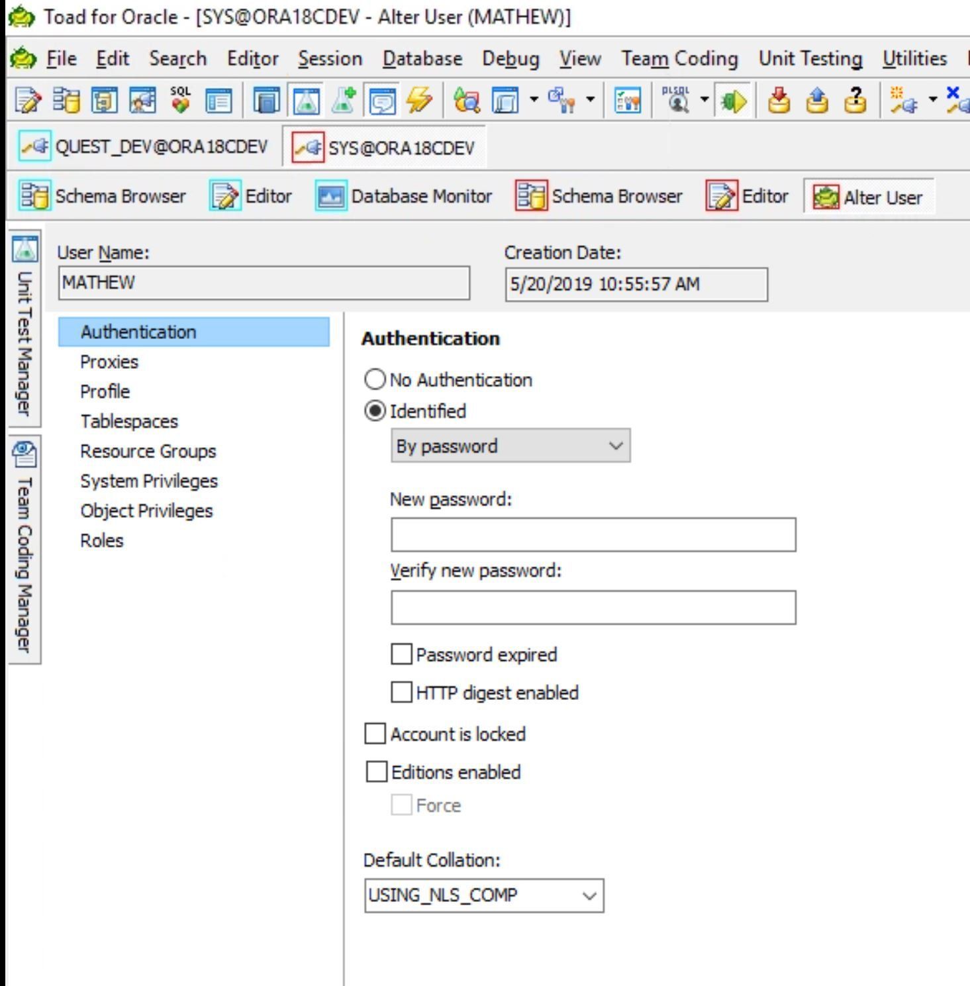970x986 pixels.
Task: Open the Default Collation USING_NLS_COMP dropdown
Action: (x=484, y=895)
